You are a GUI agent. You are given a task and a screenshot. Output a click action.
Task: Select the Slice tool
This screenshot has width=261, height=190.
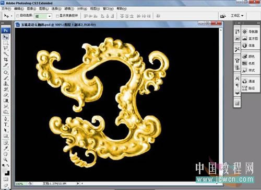(x=6, y=65)
